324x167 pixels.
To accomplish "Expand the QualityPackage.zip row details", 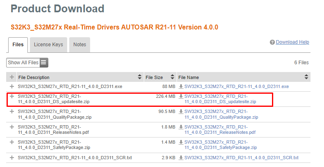I will pyautogui.click(x=12, y=112).
